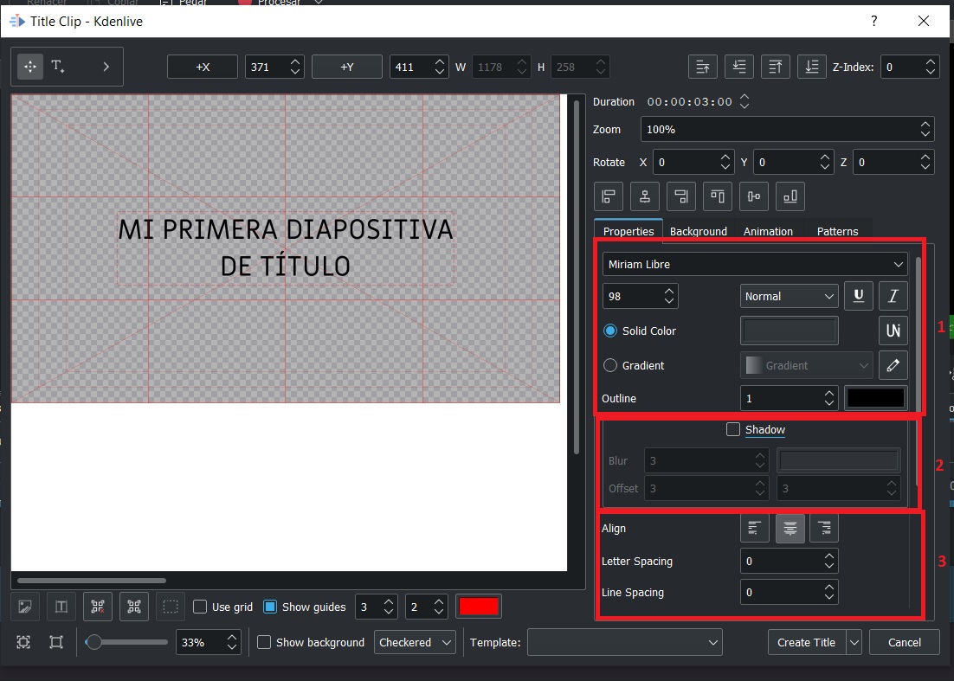Screen dimensions: 954x681
Task: Click the canvas zoom slider handle
Action: [93, 642]
